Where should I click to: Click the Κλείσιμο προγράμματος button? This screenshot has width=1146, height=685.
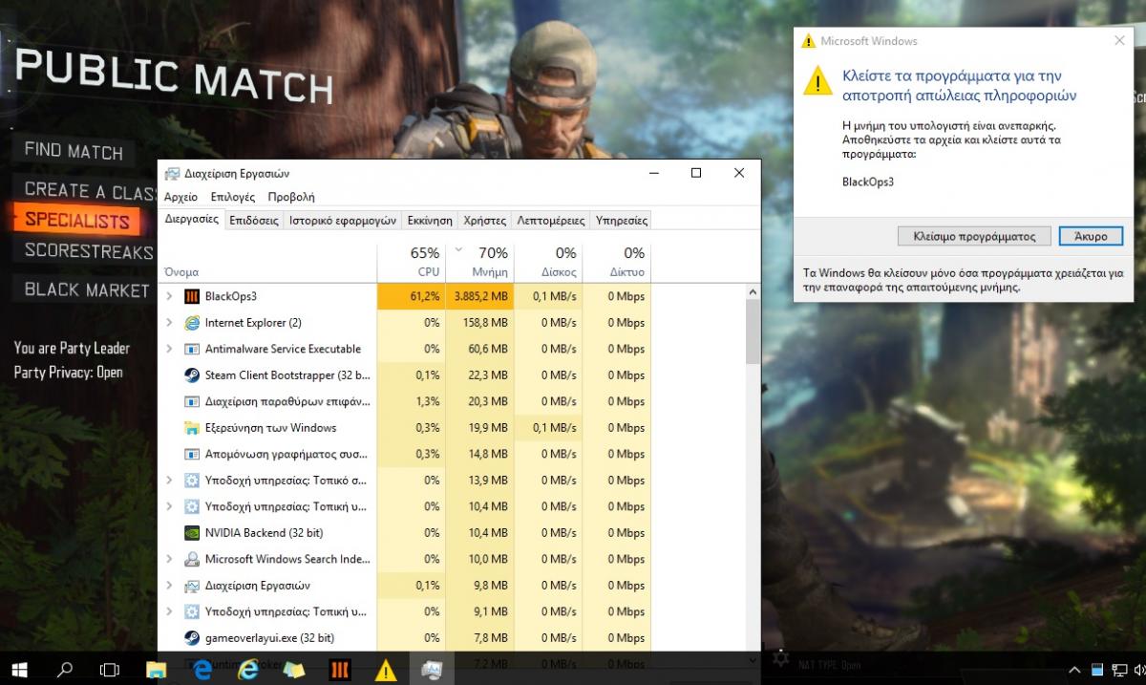(x=974, y=236)
